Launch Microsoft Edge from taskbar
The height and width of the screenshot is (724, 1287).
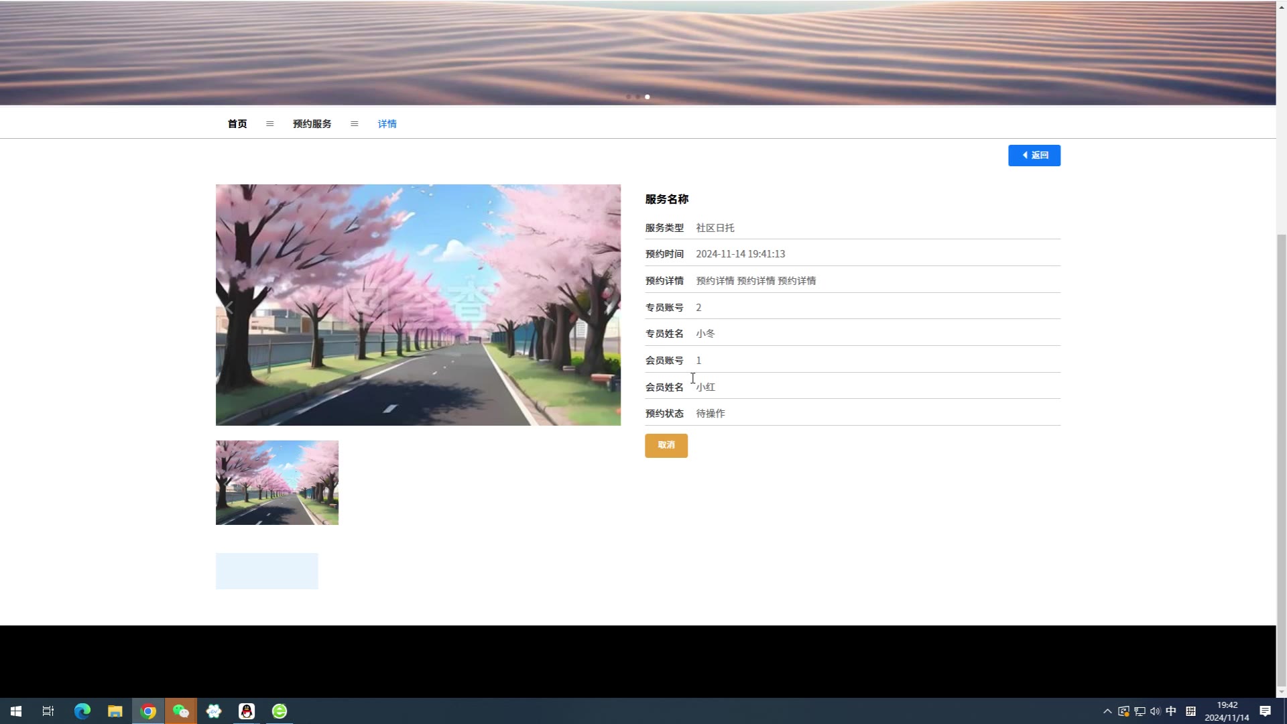coord(82,711)
